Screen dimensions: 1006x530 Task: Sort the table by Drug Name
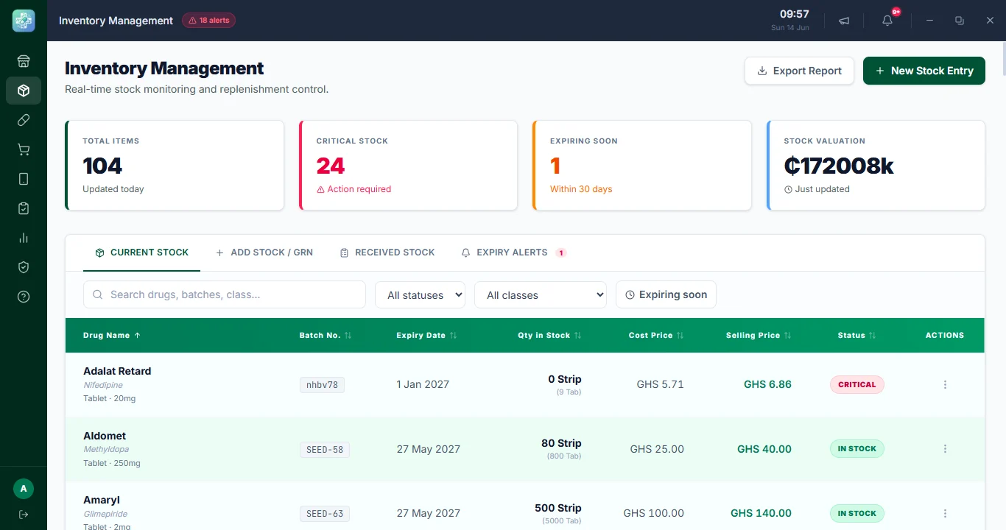pos(111,335)
